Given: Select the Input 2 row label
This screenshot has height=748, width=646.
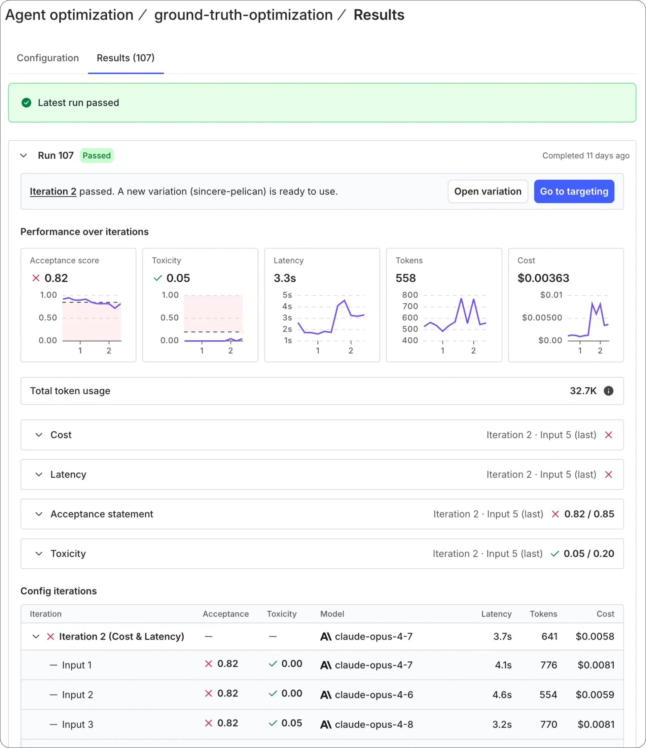Looking at the screenshot, I should point(78,694).
